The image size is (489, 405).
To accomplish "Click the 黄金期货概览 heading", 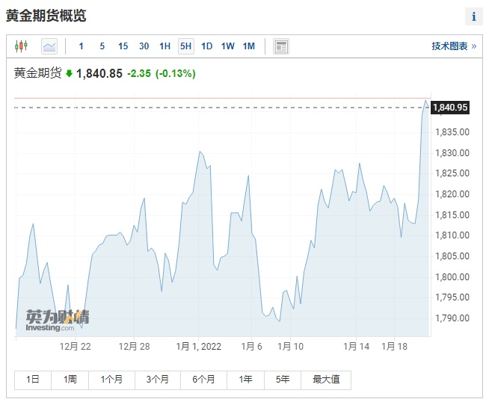I will (46, 16).
